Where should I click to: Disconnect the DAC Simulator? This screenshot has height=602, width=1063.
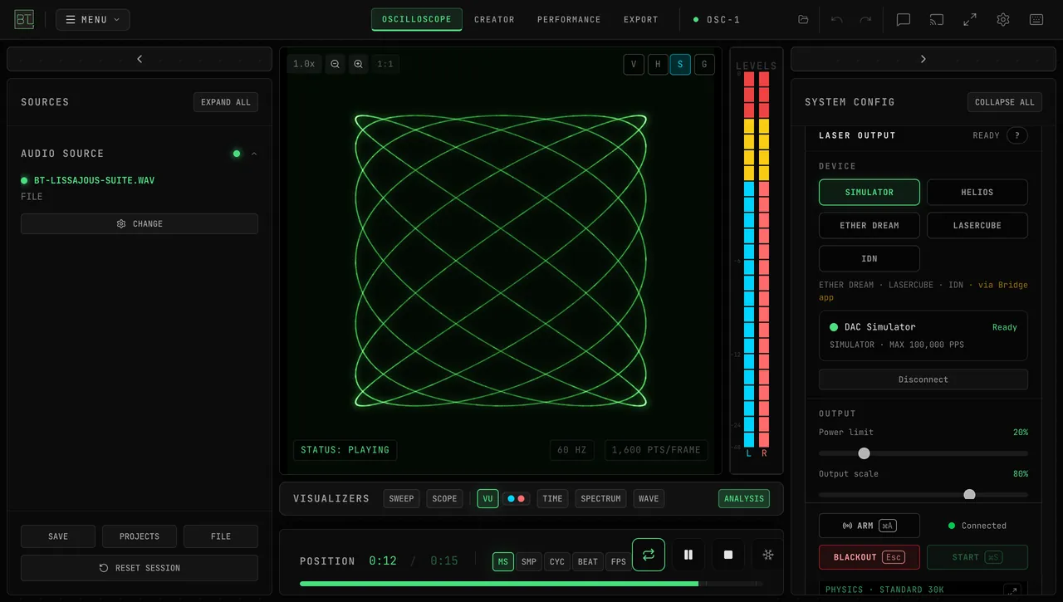tap(923, 379)
